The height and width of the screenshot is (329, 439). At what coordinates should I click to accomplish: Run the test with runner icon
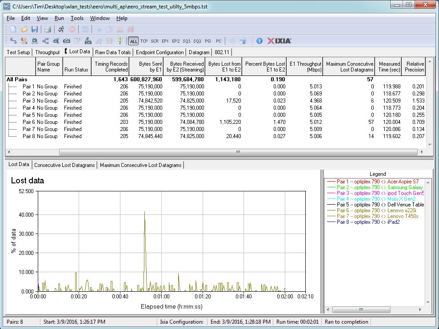tap(61, 29)
